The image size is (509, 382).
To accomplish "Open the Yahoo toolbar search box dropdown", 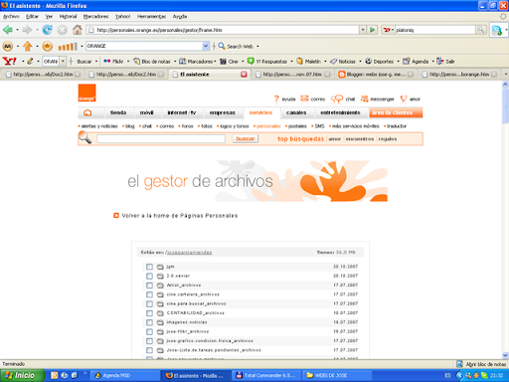I will click(x=63, y=62).
